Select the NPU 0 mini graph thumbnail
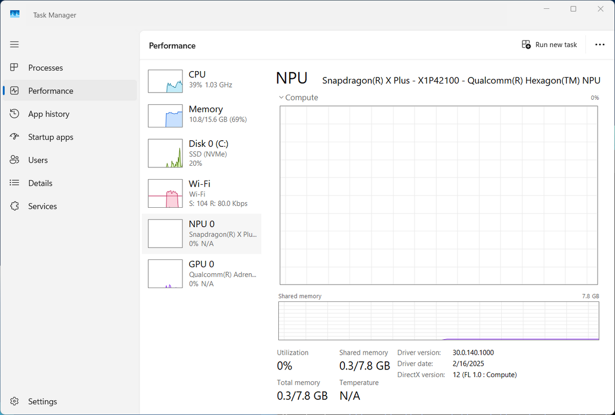The width and height of the screenshot is (615, 415). (165, 233)
